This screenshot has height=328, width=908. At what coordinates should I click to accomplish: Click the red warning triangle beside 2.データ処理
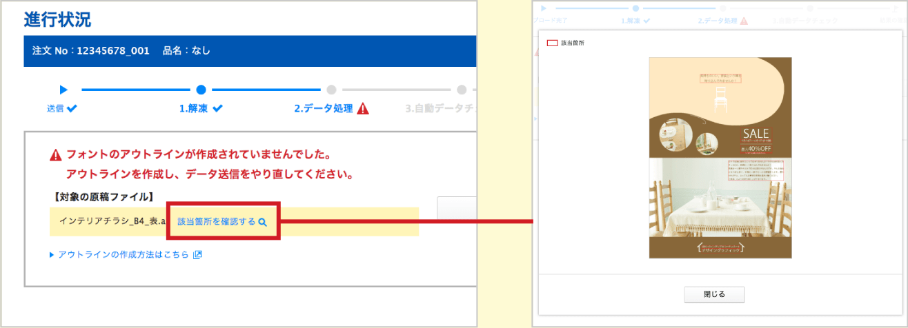pyautogui.click(x=363, y=109)
